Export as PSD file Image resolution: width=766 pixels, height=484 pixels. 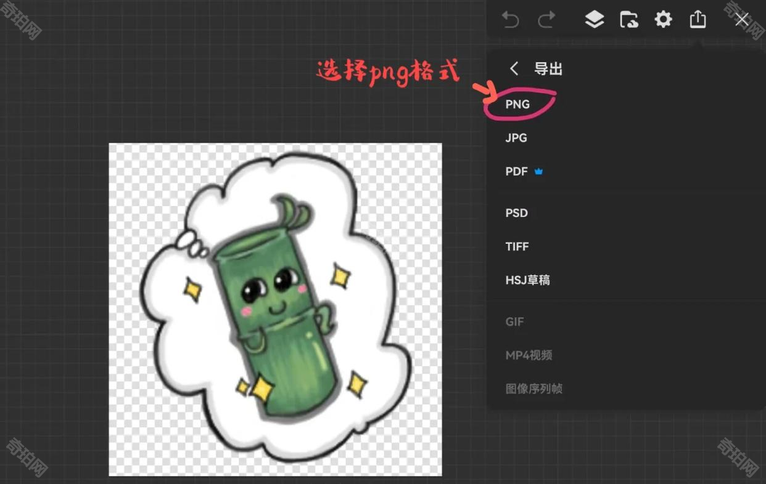516,213
